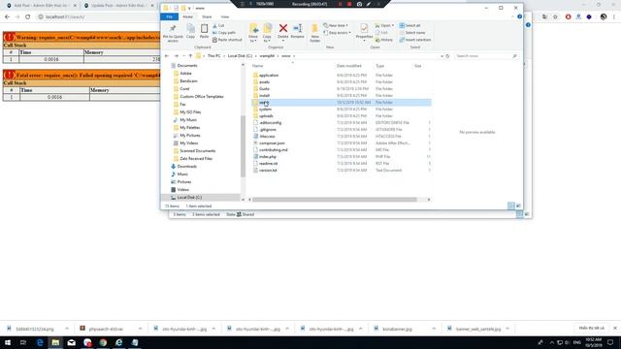The image size is (621, 349).
Task: Click the horizontal scrollbar in file list
Action: click(335, 200)
